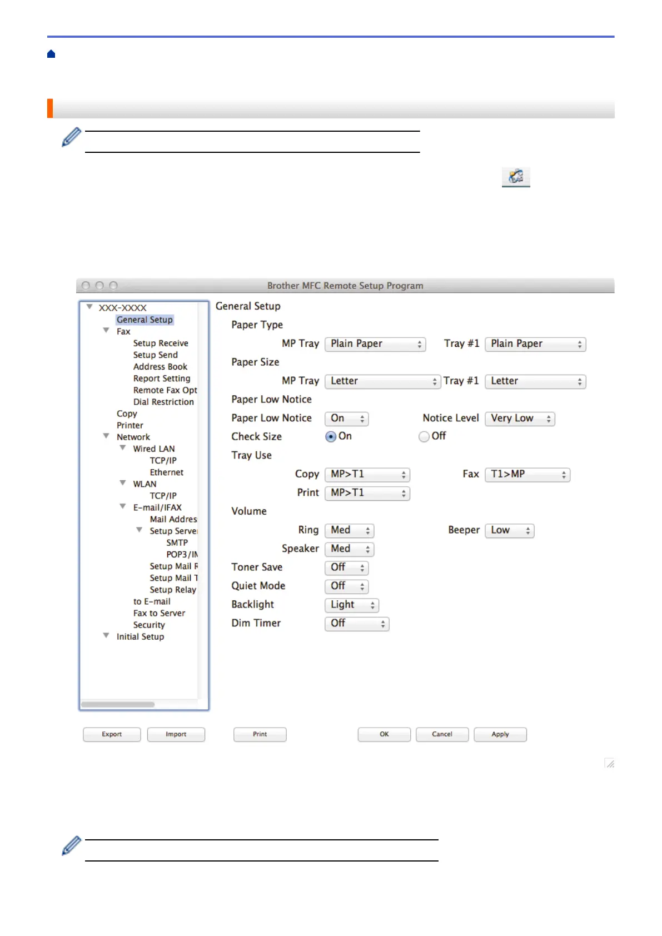
Task: Select POP3/IMAP tree item
Action: [182, 554]
